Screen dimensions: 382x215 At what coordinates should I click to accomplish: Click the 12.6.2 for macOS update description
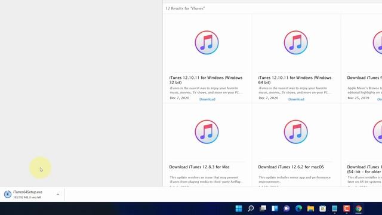(x=294, y=179)
